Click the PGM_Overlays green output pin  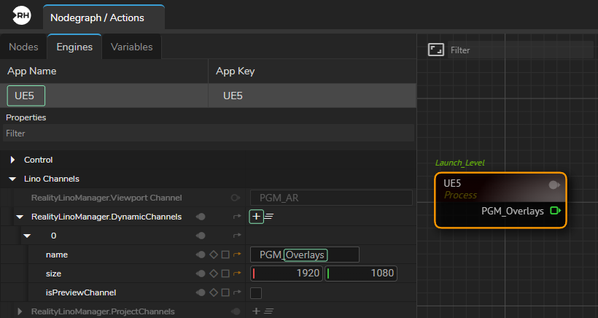(555, 212)
